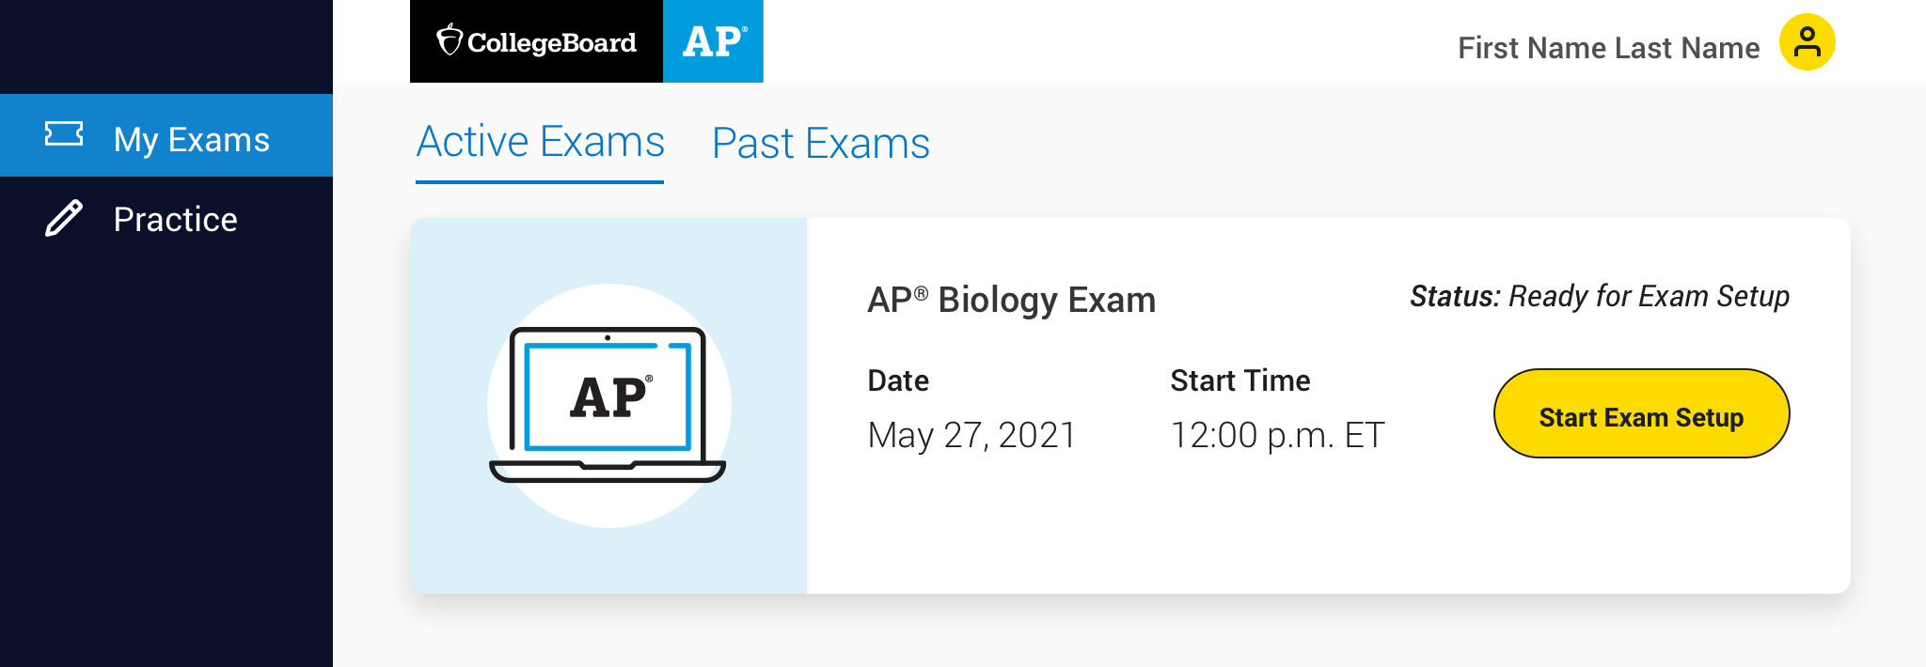Click the Status: Ready for Exam Setup text
The image size is (1926, 667).
point(1600,297)
